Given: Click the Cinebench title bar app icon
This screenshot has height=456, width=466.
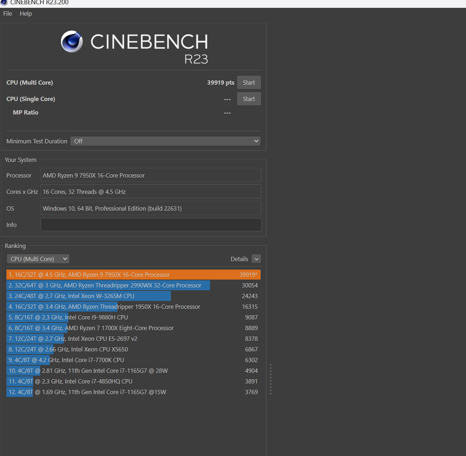Looking at the screenshot, I should [x=4, y=2].
